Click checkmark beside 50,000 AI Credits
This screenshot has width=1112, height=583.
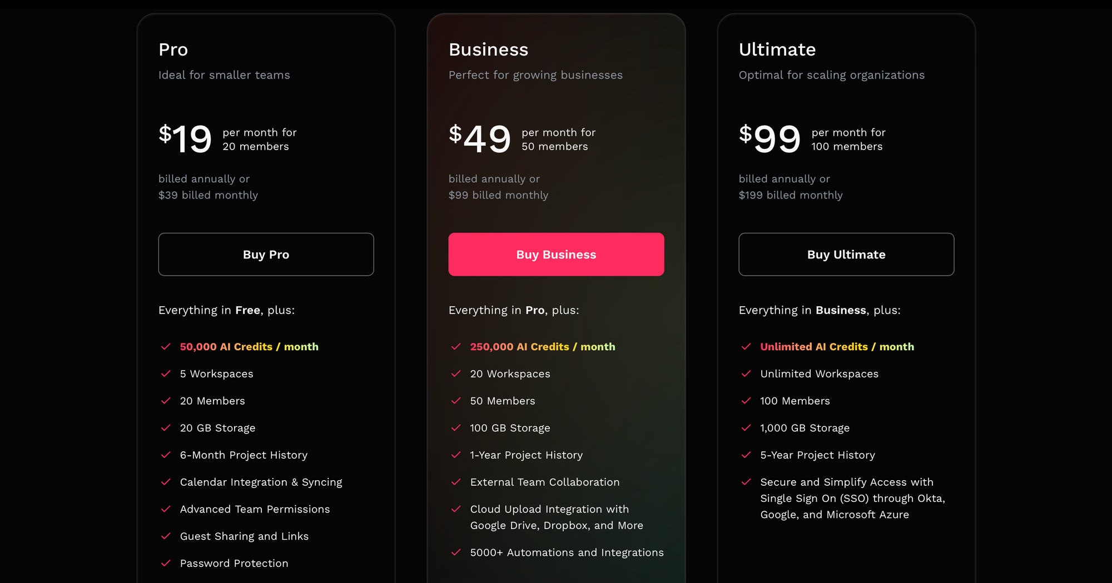coord(166,347)
